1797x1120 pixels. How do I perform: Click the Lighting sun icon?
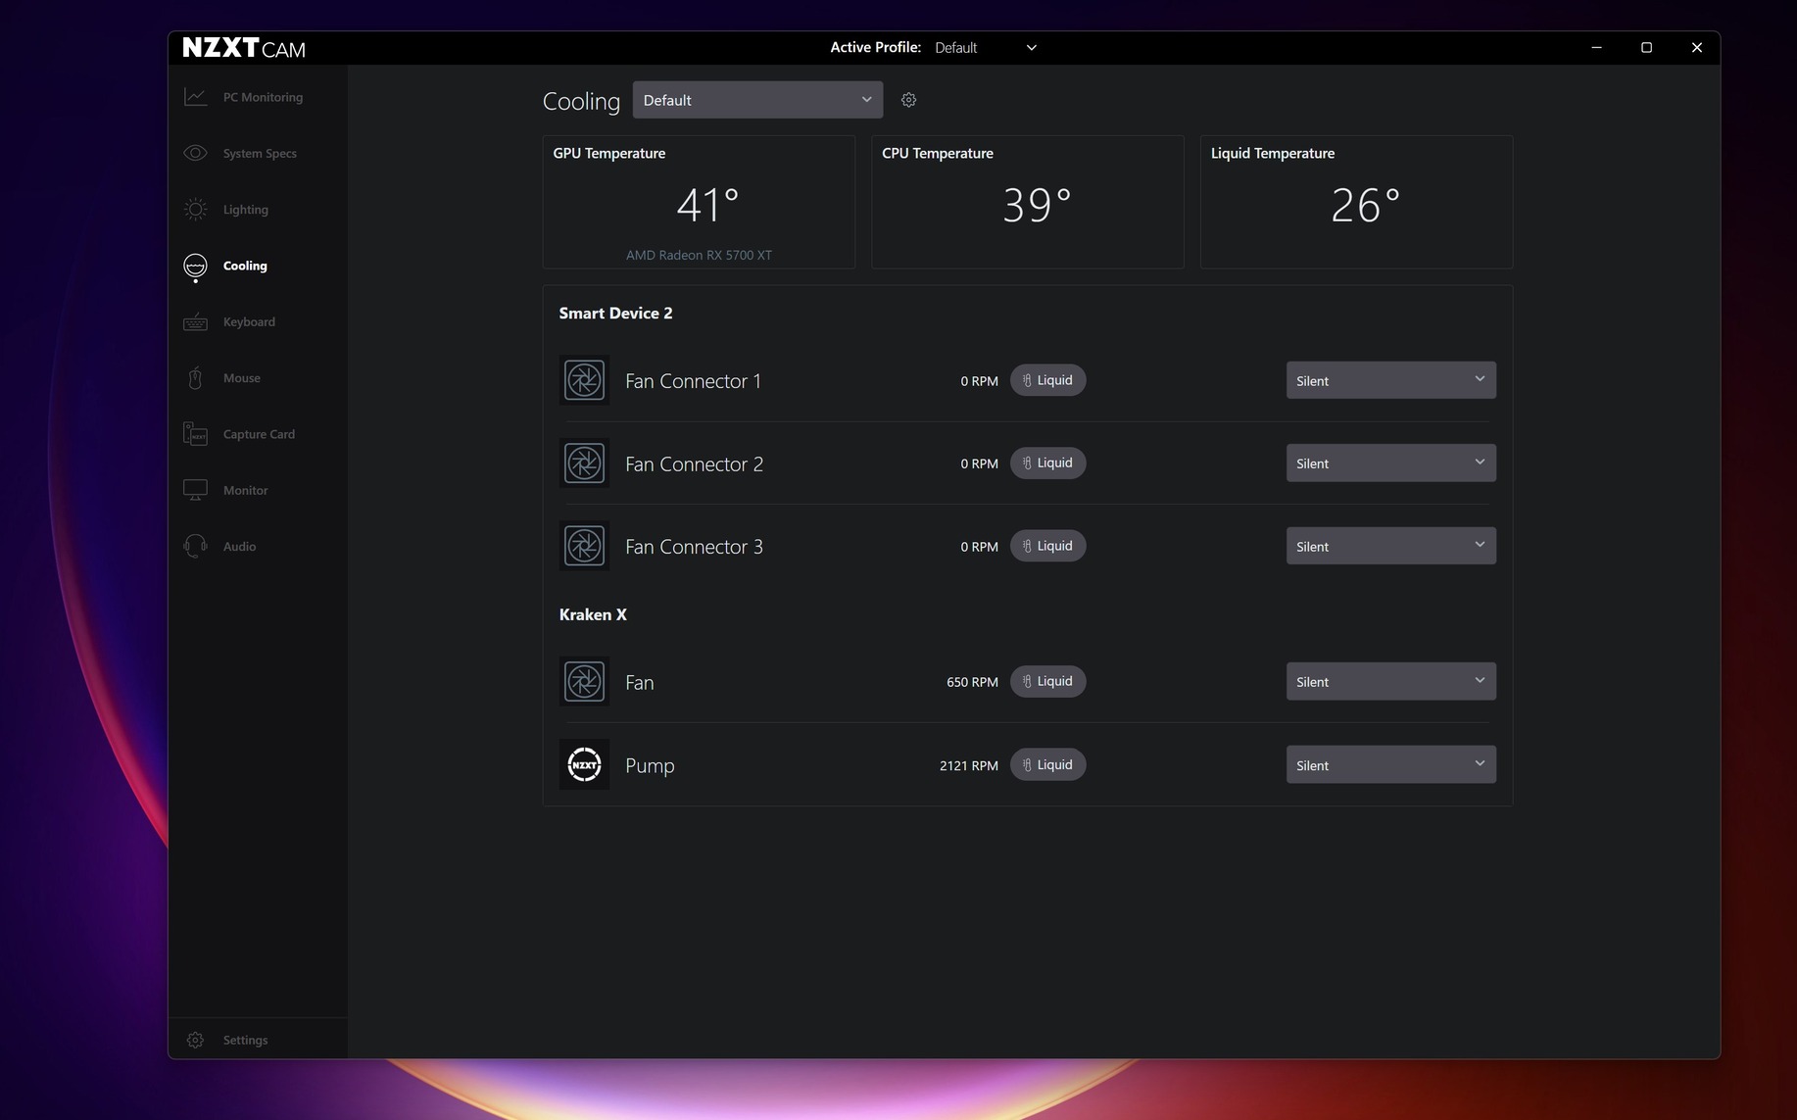195,210
